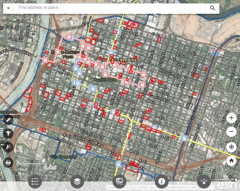The image size is (240, 191).
Task: Click the blue station marker near Alhambra Blvd
Action: pyautogui.click(x=184, y=138)
